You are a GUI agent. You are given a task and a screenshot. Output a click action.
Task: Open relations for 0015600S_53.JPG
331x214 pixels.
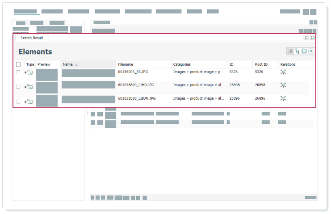pyautogui.click(x=283, y=72)
